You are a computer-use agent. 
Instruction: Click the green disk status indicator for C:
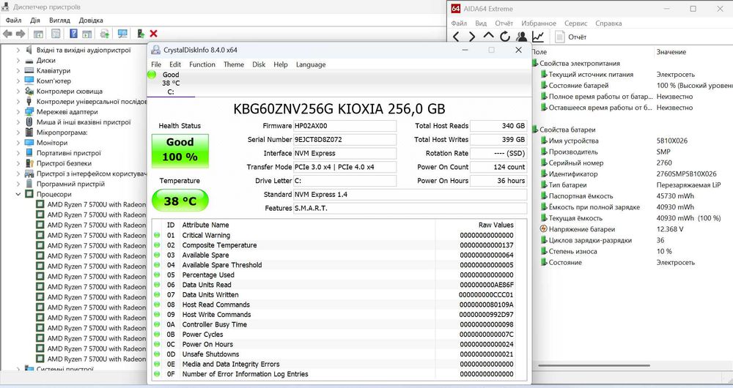pyautogui.click(x=152, y=75)
